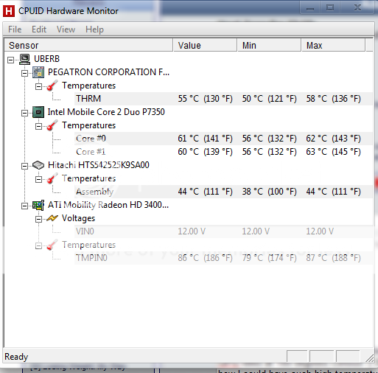Select the UBERB tree label

pos(46,59)
